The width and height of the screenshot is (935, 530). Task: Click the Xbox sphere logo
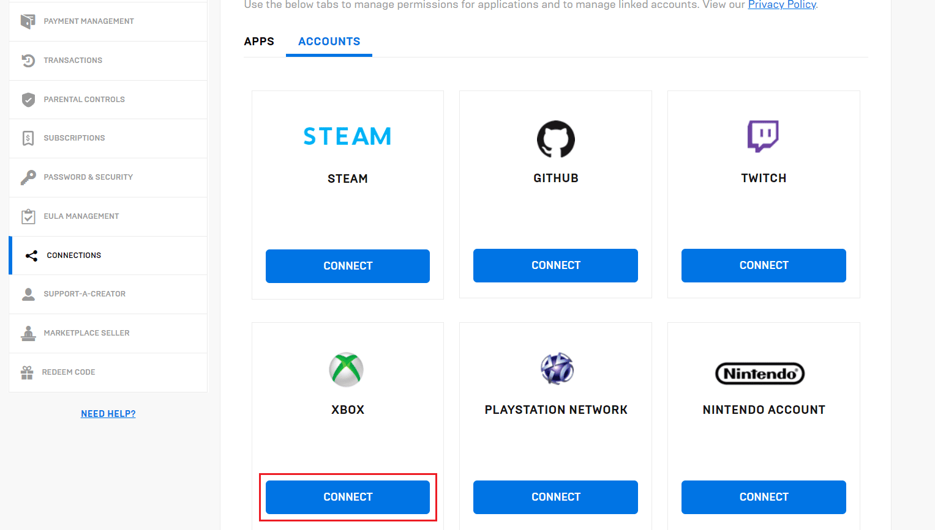click(x=347, y=369)
